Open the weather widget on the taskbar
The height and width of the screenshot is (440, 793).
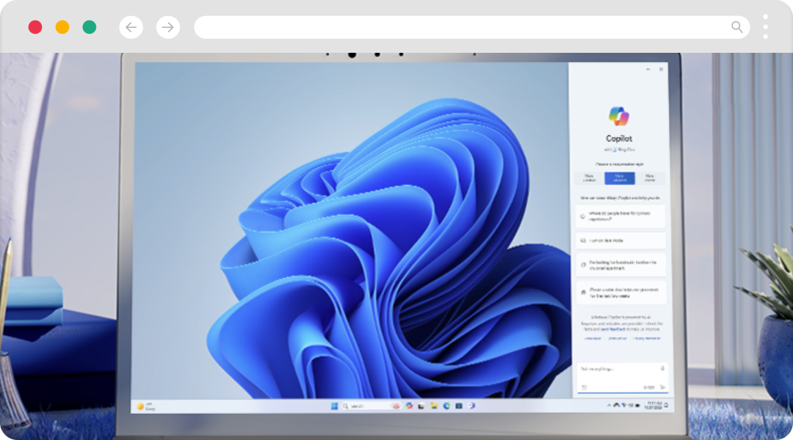[145, 406]
